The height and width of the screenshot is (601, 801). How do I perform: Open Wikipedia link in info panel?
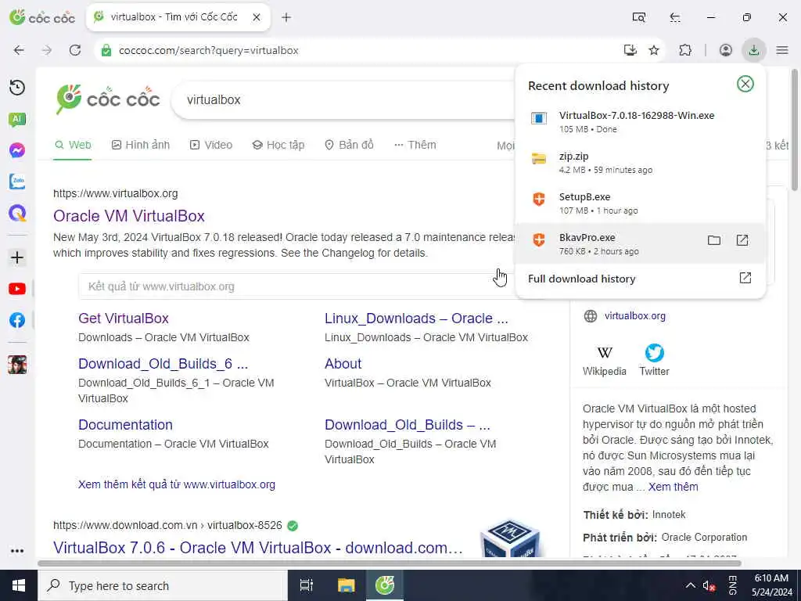(605, 361)
